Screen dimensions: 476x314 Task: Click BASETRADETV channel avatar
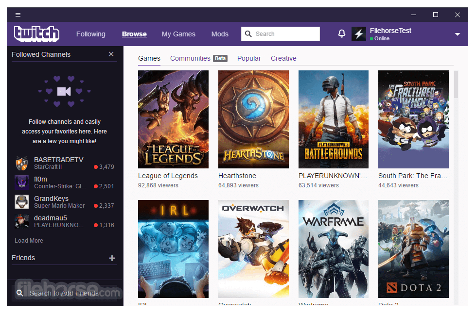(x=22, y=163)
